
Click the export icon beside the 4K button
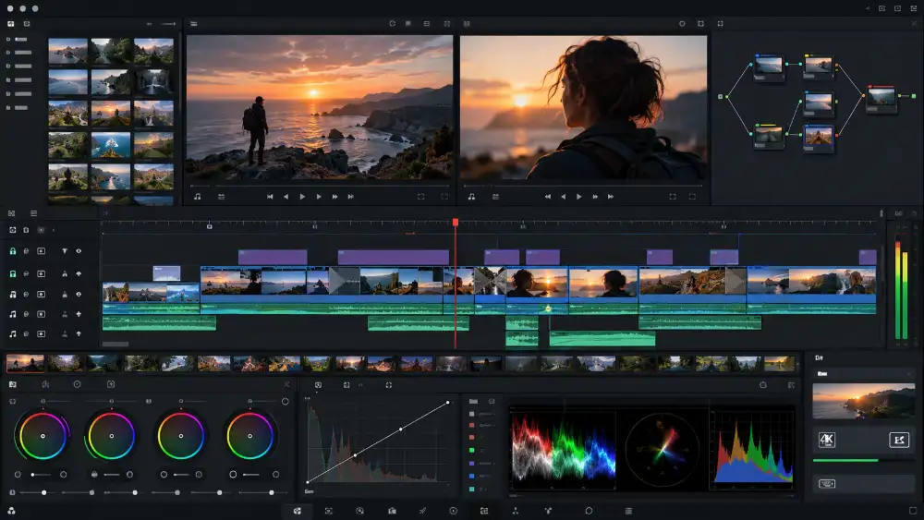(x=899, y=440)
